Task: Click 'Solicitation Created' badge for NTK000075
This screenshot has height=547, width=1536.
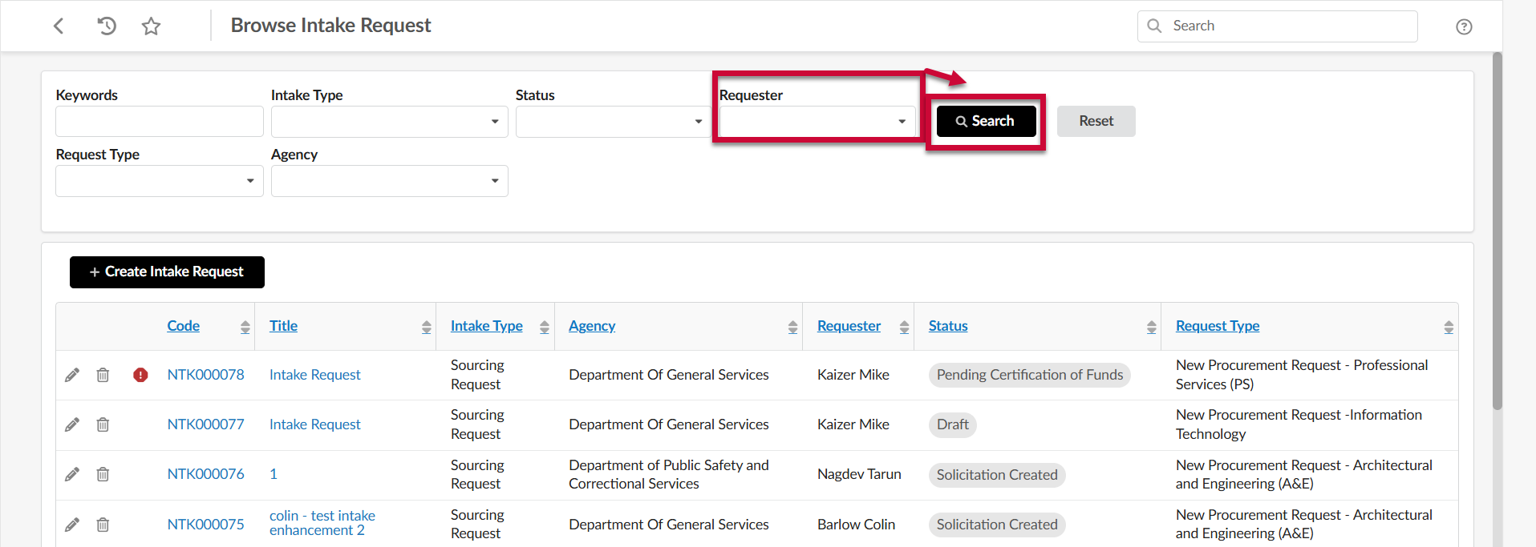Action: [997, 525]
